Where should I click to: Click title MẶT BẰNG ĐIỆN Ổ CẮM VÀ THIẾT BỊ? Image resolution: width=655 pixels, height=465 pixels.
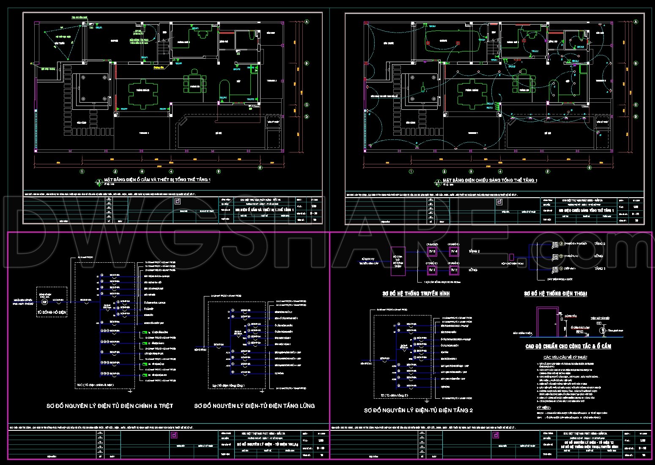(x=157, y=180)
